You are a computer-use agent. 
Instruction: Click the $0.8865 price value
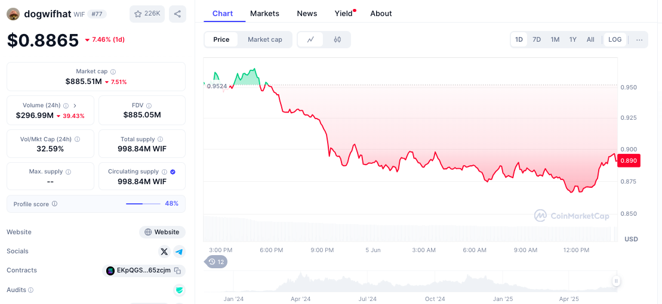[43, 40]
